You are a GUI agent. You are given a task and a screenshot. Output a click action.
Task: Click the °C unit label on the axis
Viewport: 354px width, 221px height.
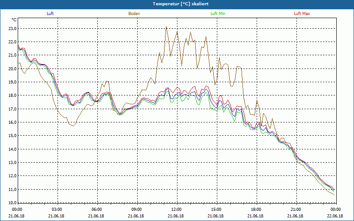(14, 20)
